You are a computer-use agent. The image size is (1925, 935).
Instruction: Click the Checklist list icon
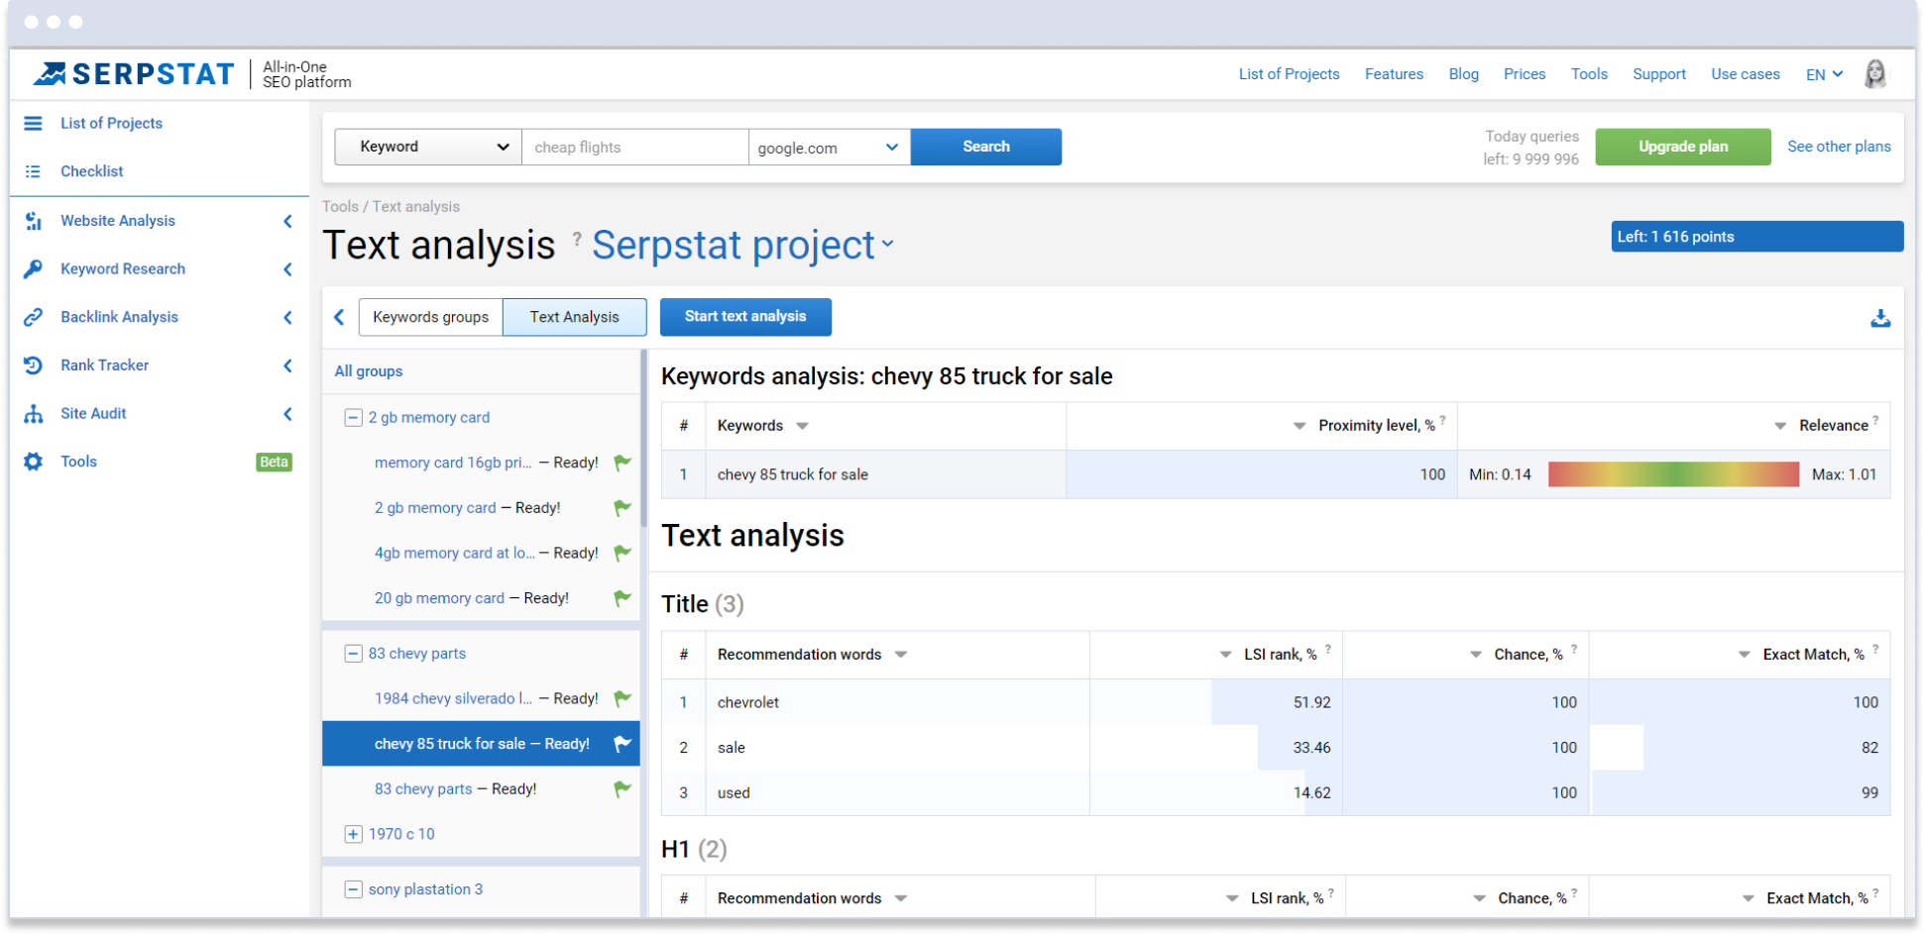[33, 171]
